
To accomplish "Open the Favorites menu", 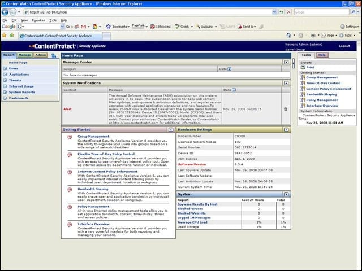I will (x=38, y=20).
